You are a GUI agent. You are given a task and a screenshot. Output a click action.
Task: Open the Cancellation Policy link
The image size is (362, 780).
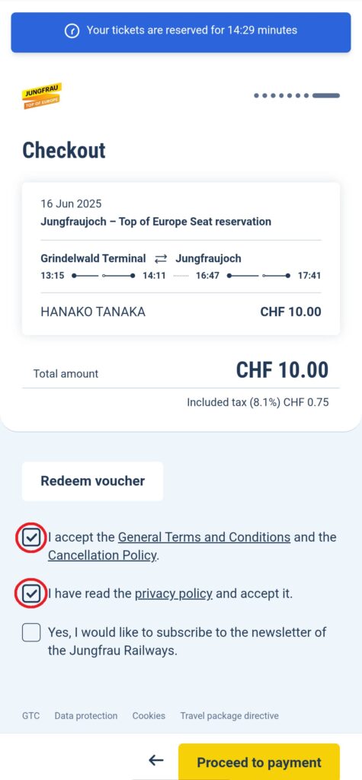(x=103, y=555)
